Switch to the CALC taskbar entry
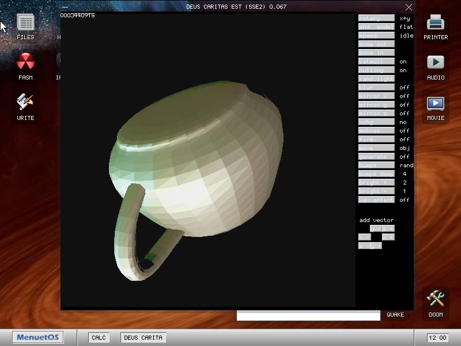The width and height of the screenshot is (461, 346). click(98, 337)
